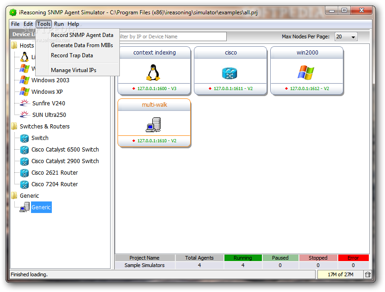385x292 pixels.
Task: Click the Cisco Catalyst 6500 Switch icon
Action: tap(25, 150)
